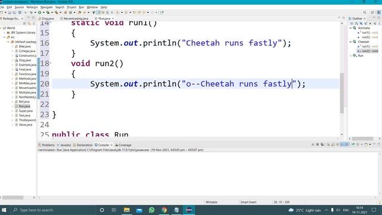The width and height of the screenshot is (382, 215).
Task: Collapse the Cheetah class in Outline
Action: click(351, 42)
